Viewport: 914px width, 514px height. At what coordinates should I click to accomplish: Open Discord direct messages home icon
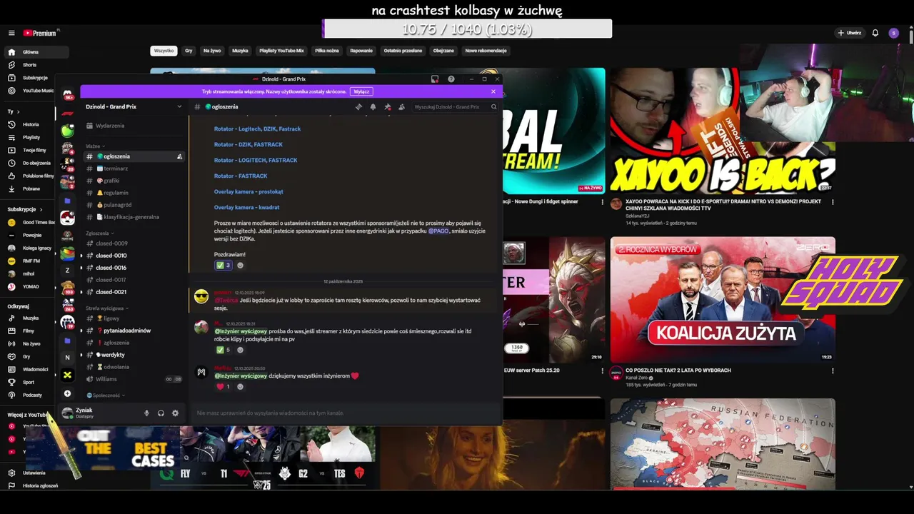point(68,95)
